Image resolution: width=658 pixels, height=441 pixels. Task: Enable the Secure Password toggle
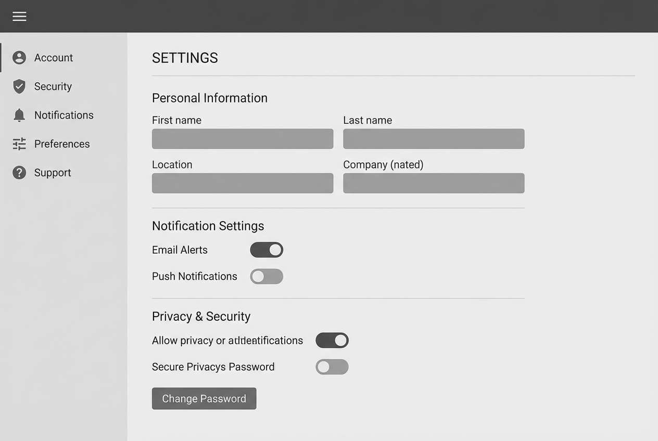(x=332, y=367)
